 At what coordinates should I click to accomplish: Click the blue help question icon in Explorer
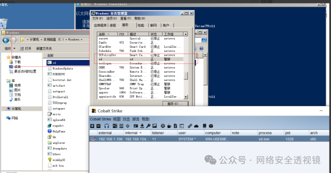(x=201, y=49)
